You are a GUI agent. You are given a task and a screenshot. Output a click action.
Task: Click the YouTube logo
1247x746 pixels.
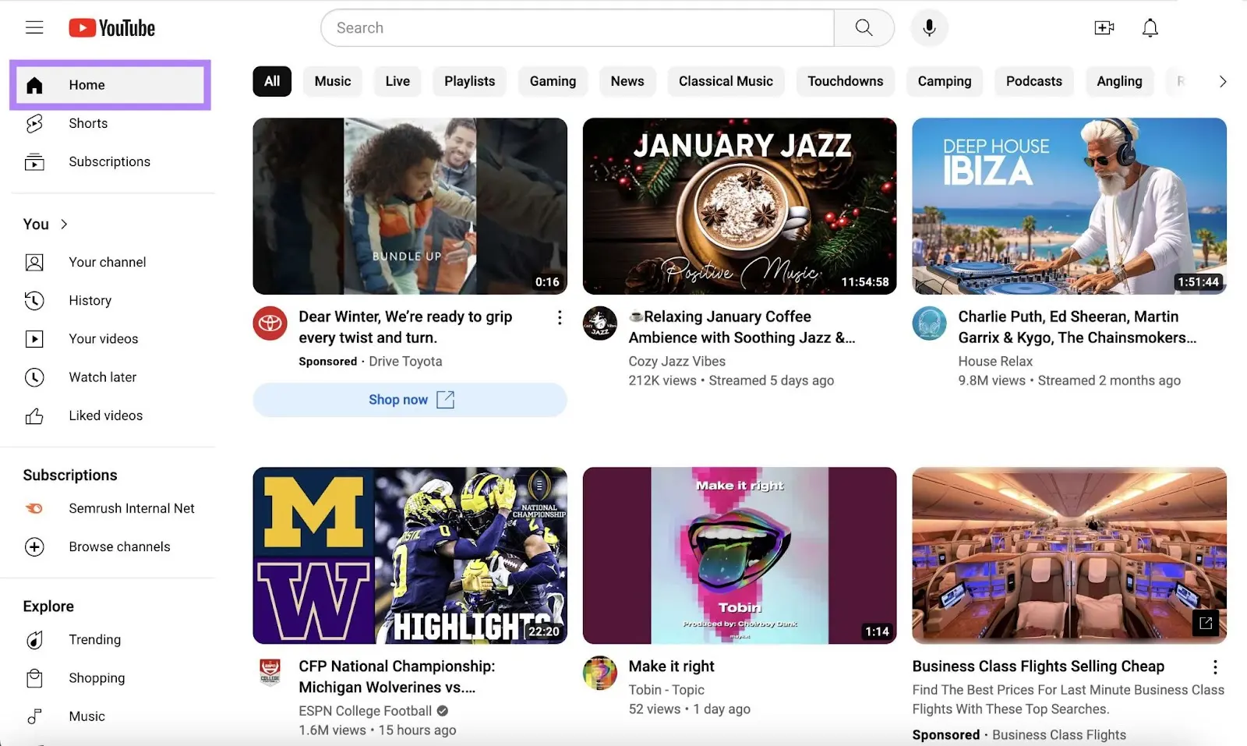[x=112, y=28]
